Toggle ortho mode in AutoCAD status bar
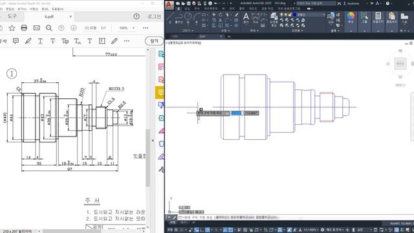The height and width of the screenshot is (233, 414). (202, 230)
